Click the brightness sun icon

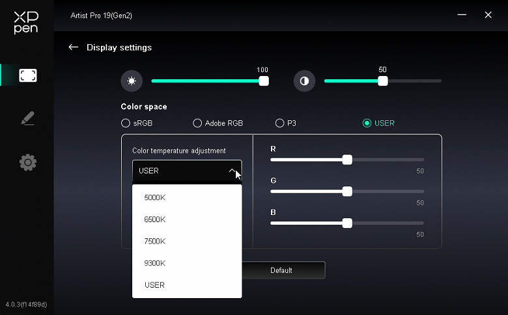tap(132, 81)
